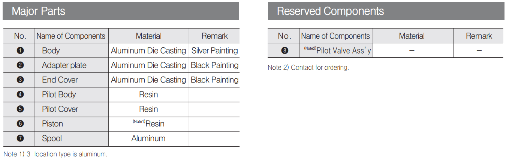
Task: Click the Pilot Valve Ass'y cell
Action: click(337, 51)
